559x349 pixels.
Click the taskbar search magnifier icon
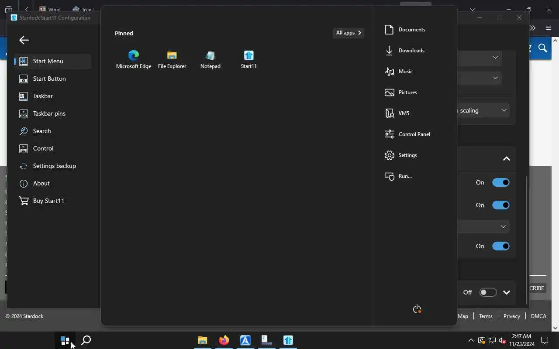86,340
